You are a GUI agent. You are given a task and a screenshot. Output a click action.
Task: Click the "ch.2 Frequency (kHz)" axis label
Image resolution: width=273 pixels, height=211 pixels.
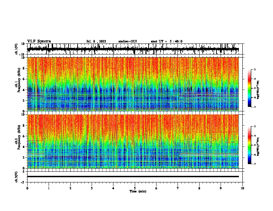pos(18,137)
